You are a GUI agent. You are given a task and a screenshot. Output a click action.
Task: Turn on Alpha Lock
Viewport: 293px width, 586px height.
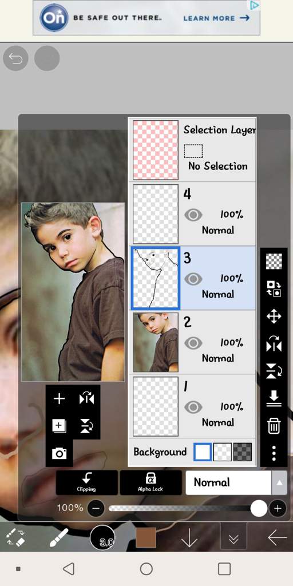(151, 482)
